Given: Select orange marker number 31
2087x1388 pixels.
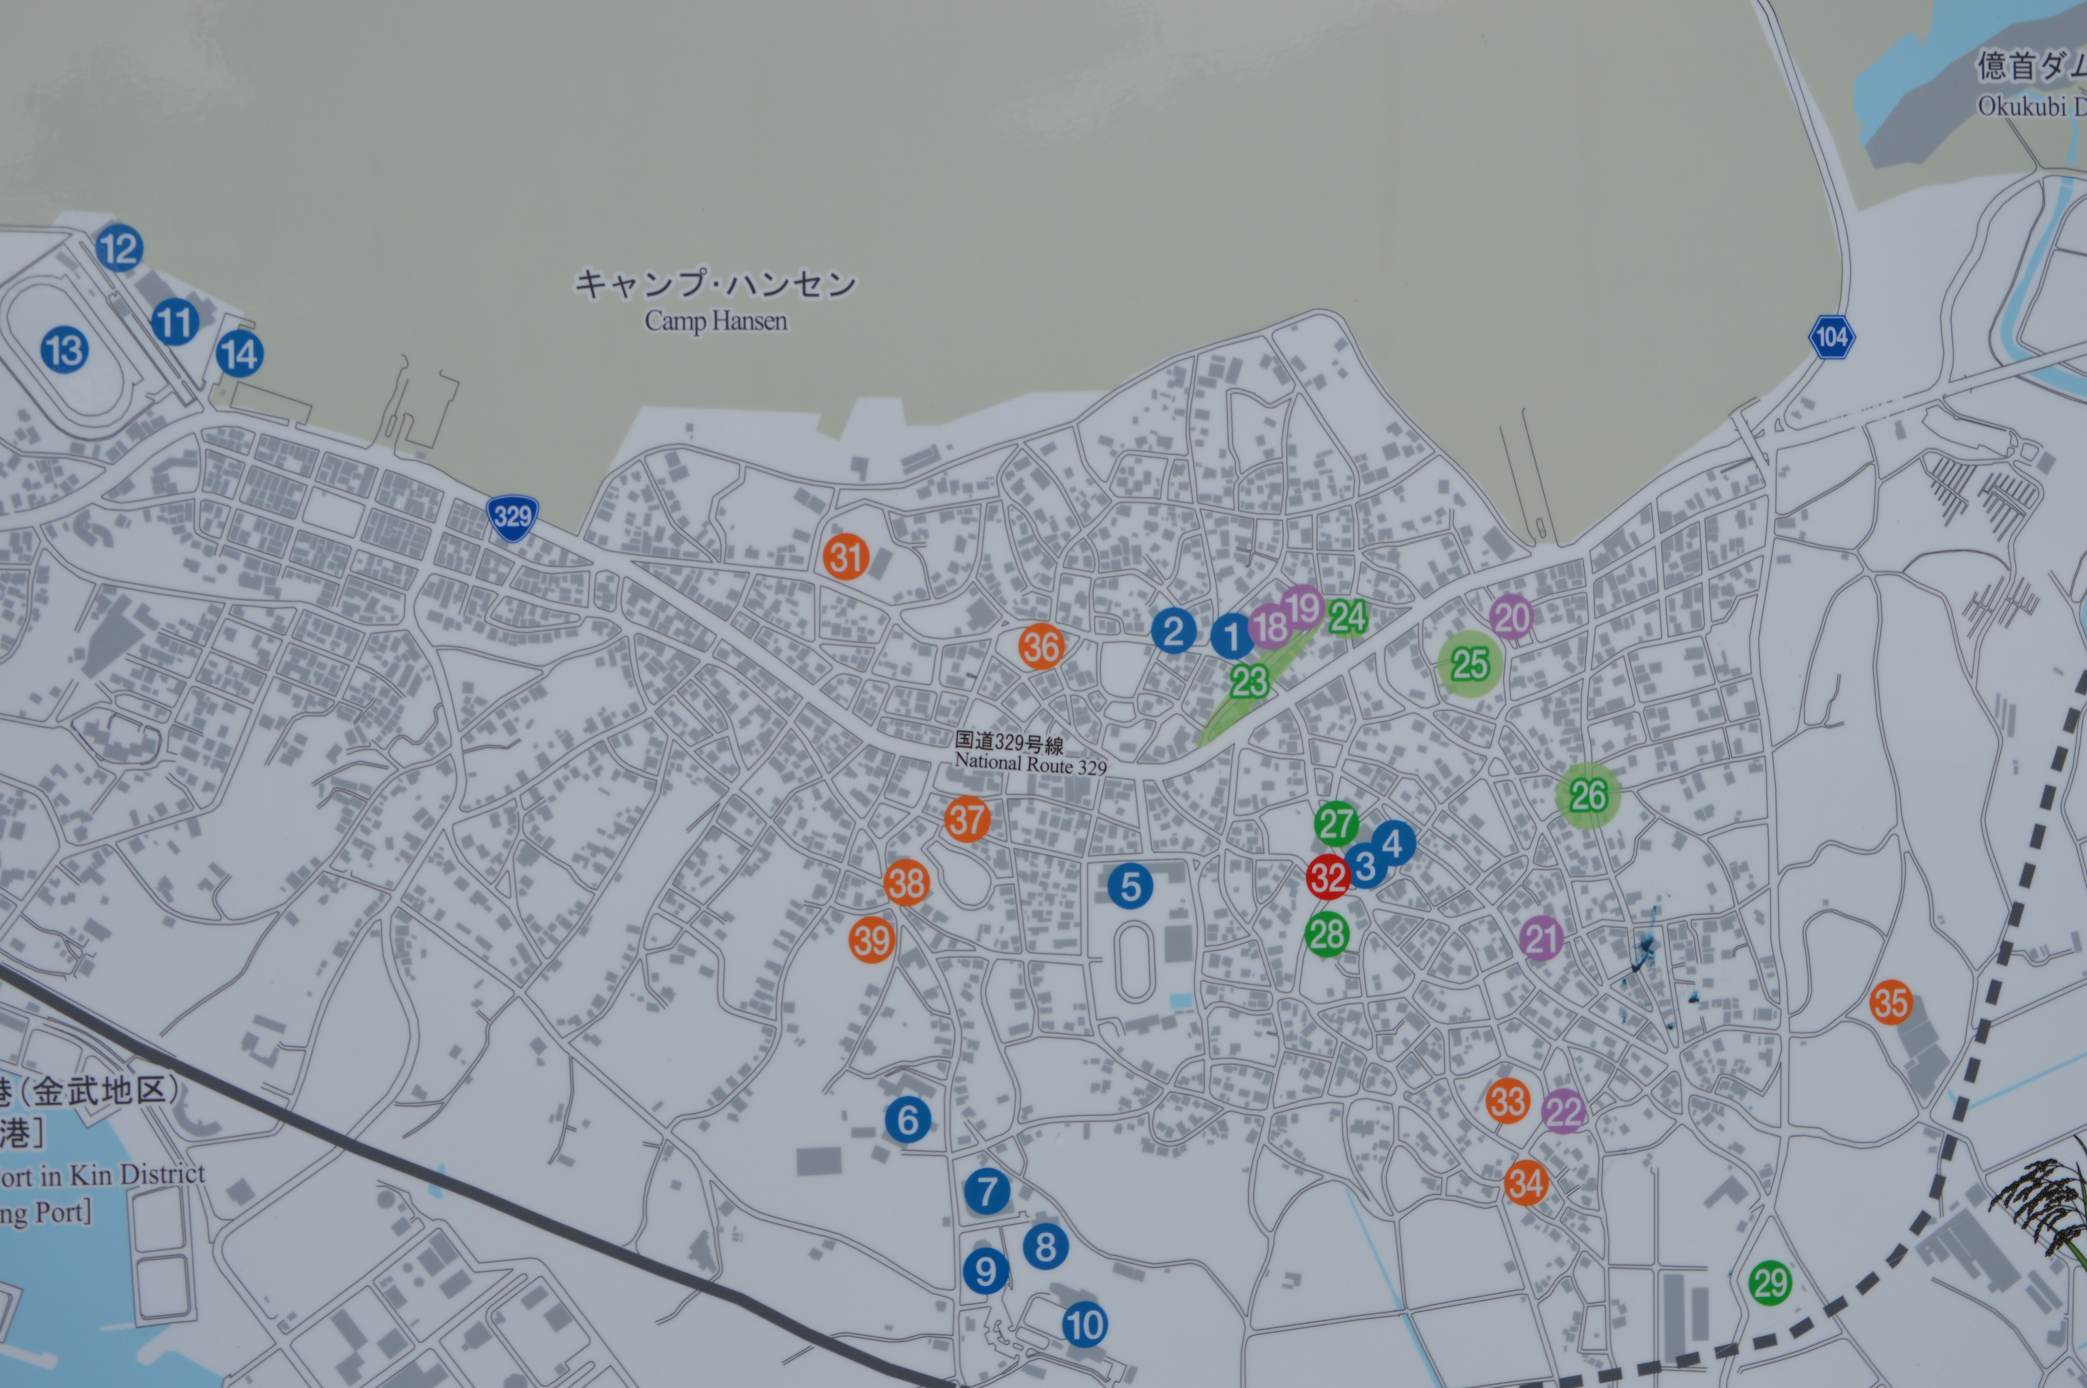Looking at the screenshot, I should [846, 557].
